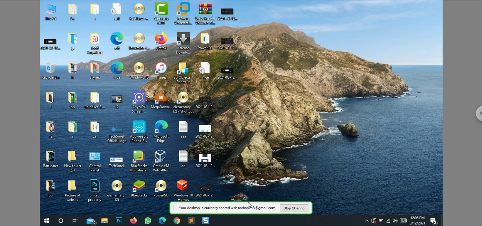Open WhatsApp from the taskbar
The width and height of the screenshot is (482, 226).
pos(148,220)
